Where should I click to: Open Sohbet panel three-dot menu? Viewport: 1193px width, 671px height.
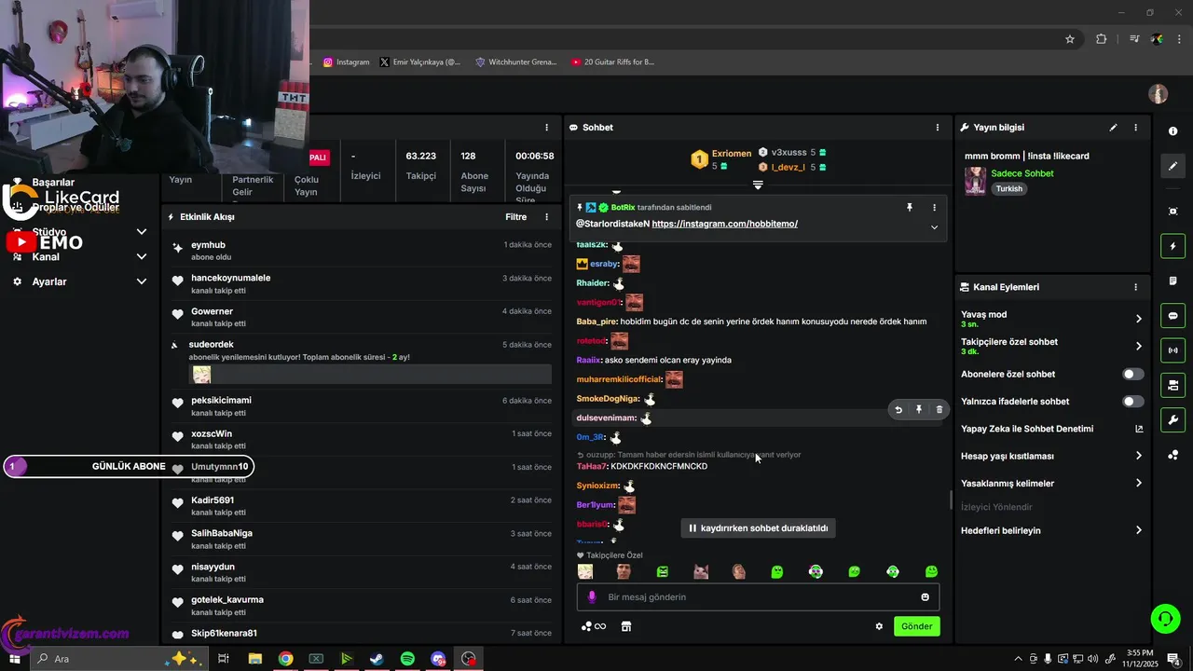tap(938, 128)
